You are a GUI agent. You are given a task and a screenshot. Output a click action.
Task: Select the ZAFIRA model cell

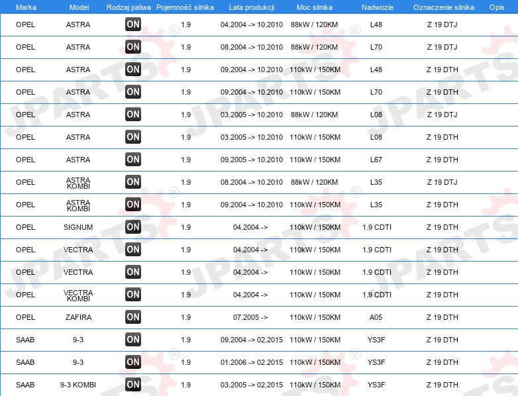click(x=78, y=317)
